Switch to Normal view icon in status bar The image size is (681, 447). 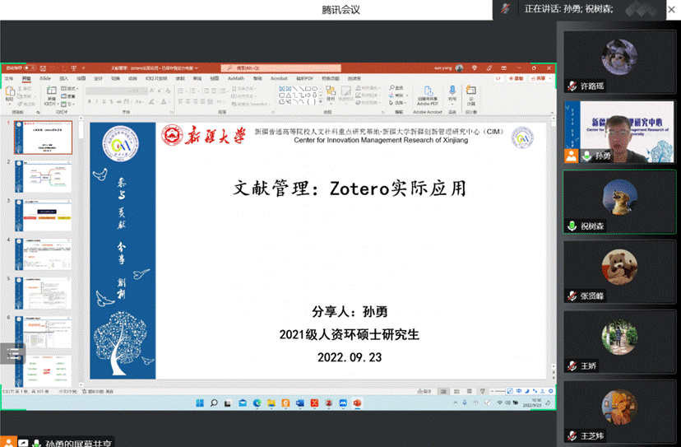pos(443,391)
